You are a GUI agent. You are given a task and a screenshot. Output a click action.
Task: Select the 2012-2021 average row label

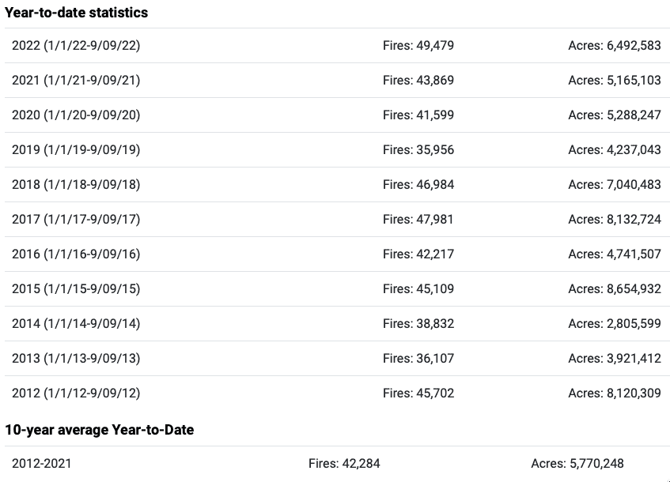click(x=41, y=463)
